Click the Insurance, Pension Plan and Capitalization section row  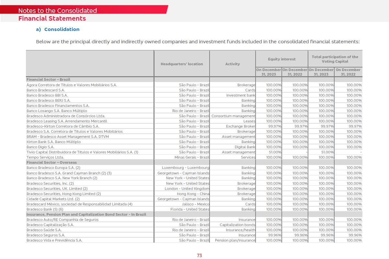tap(86, 214)
